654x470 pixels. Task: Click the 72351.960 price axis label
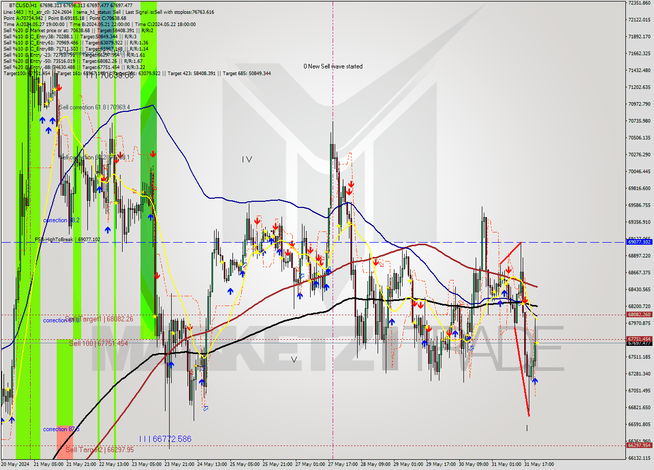639,3
